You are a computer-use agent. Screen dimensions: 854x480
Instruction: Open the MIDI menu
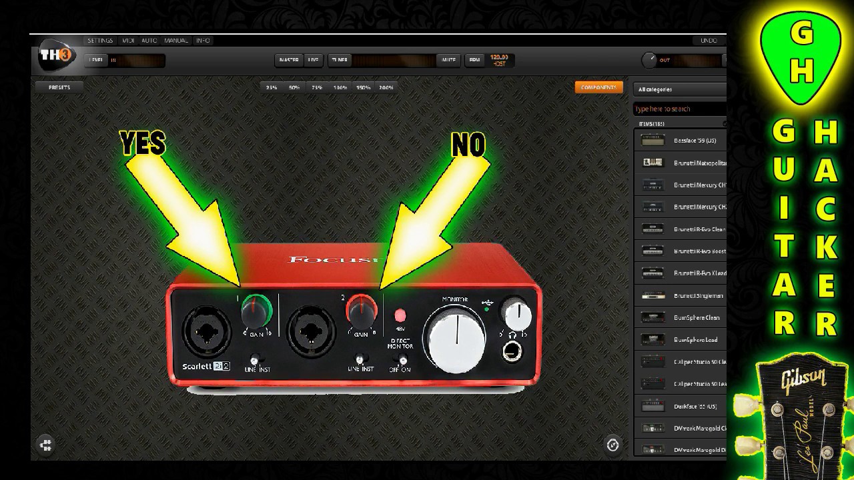[x=128, y=41]
